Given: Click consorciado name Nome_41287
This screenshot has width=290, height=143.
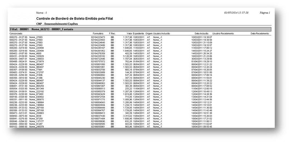Looking at the screenshot, I should pyautogui.click(x=36, y=124).
